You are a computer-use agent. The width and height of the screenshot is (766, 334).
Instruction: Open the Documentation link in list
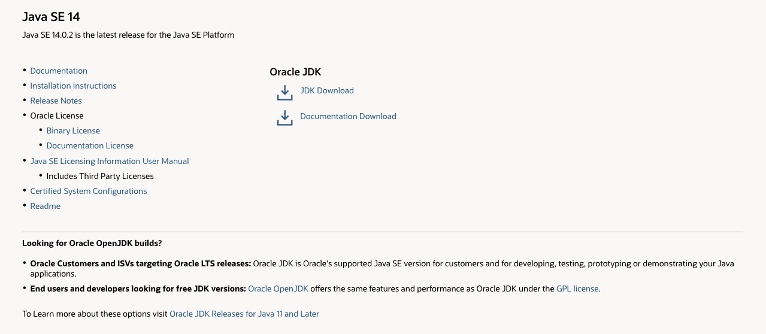point(59,71)
